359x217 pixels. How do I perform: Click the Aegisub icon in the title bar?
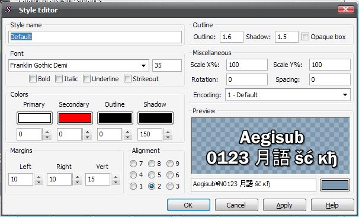8,10
